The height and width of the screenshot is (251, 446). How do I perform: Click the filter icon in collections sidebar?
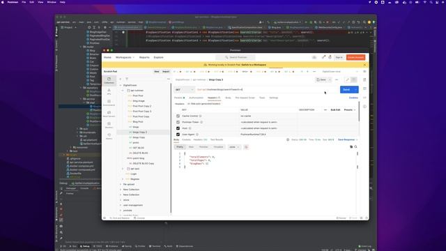pos(127,79)
